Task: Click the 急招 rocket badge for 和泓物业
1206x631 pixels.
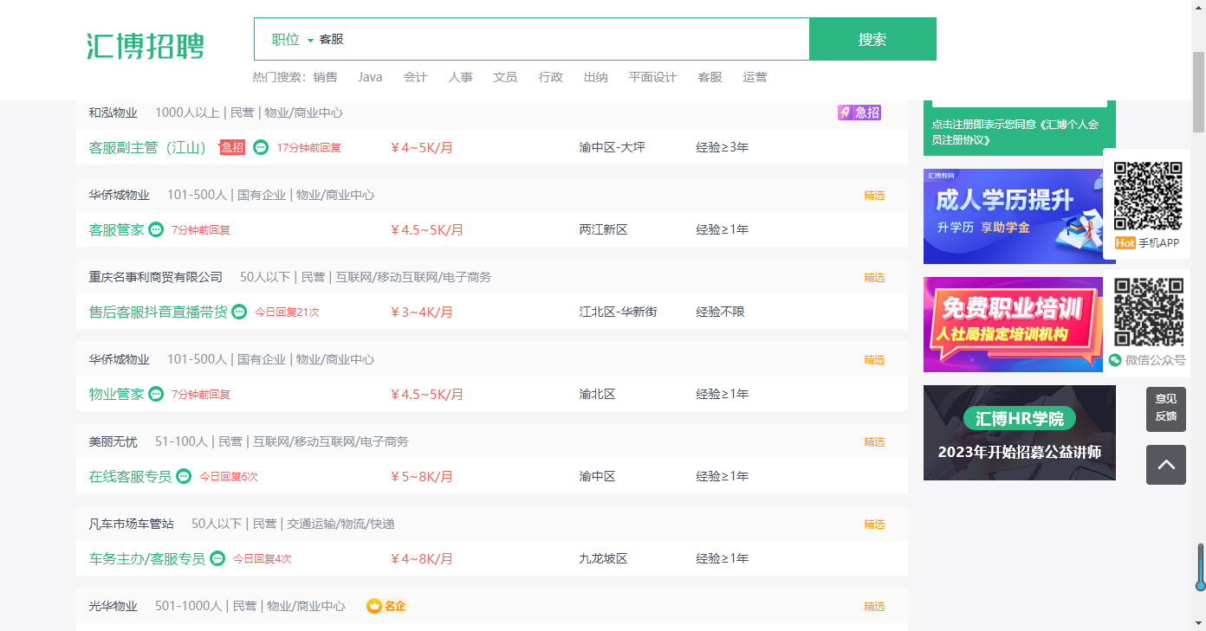Action: (859, 113)
